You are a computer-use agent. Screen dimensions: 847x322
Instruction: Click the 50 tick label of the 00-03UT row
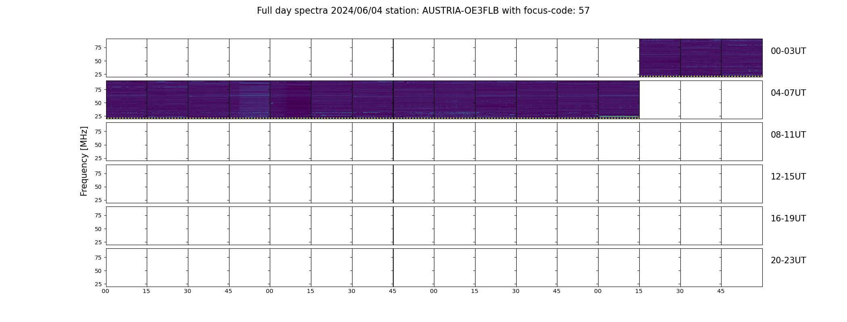click(98, 61)
